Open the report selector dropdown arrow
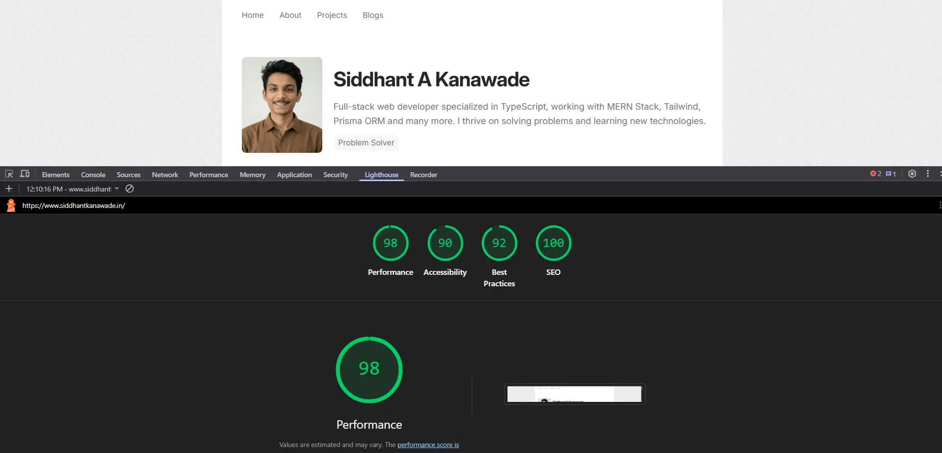942x453 pixels. coord(116,189)
